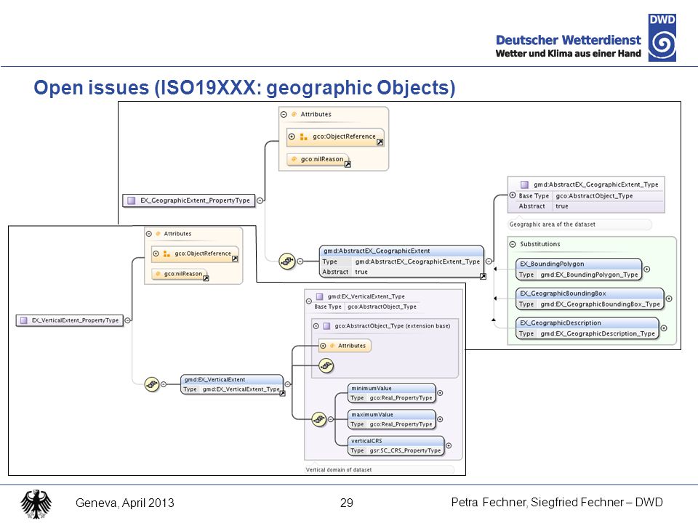This screenshot has height=523, width=698.
Task: Collapse the upper Attributes group
Action: [284, 114]
